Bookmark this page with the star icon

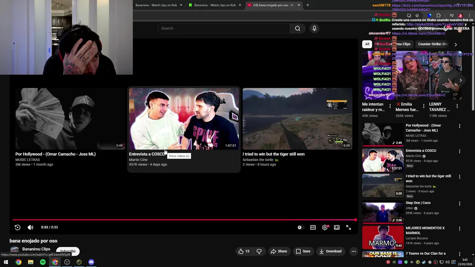click(x=417, y=16)
